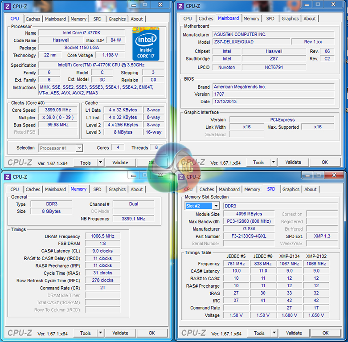Click the Max Bandwidth PC3-12800 field
Image resolution: width=348 pixels, height=342 pixels.
(x=249, y=221)
